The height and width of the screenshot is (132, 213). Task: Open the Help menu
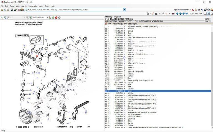click(x=53, y=6)
